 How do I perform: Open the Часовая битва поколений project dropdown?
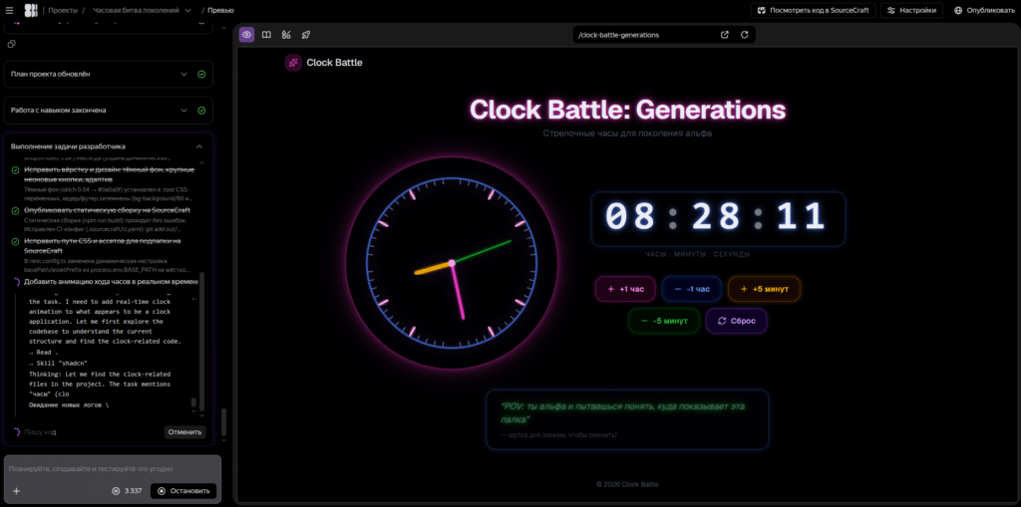coord(142,10)
